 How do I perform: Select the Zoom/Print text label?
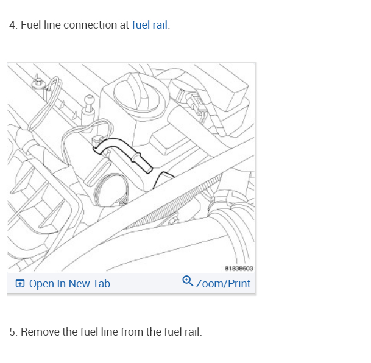(223, 284)
